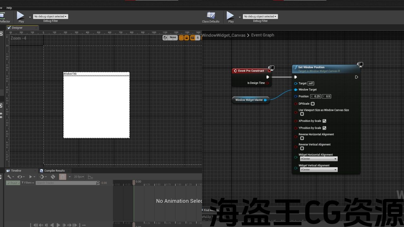Open the timeline curve editor icon

pos(90,177)
